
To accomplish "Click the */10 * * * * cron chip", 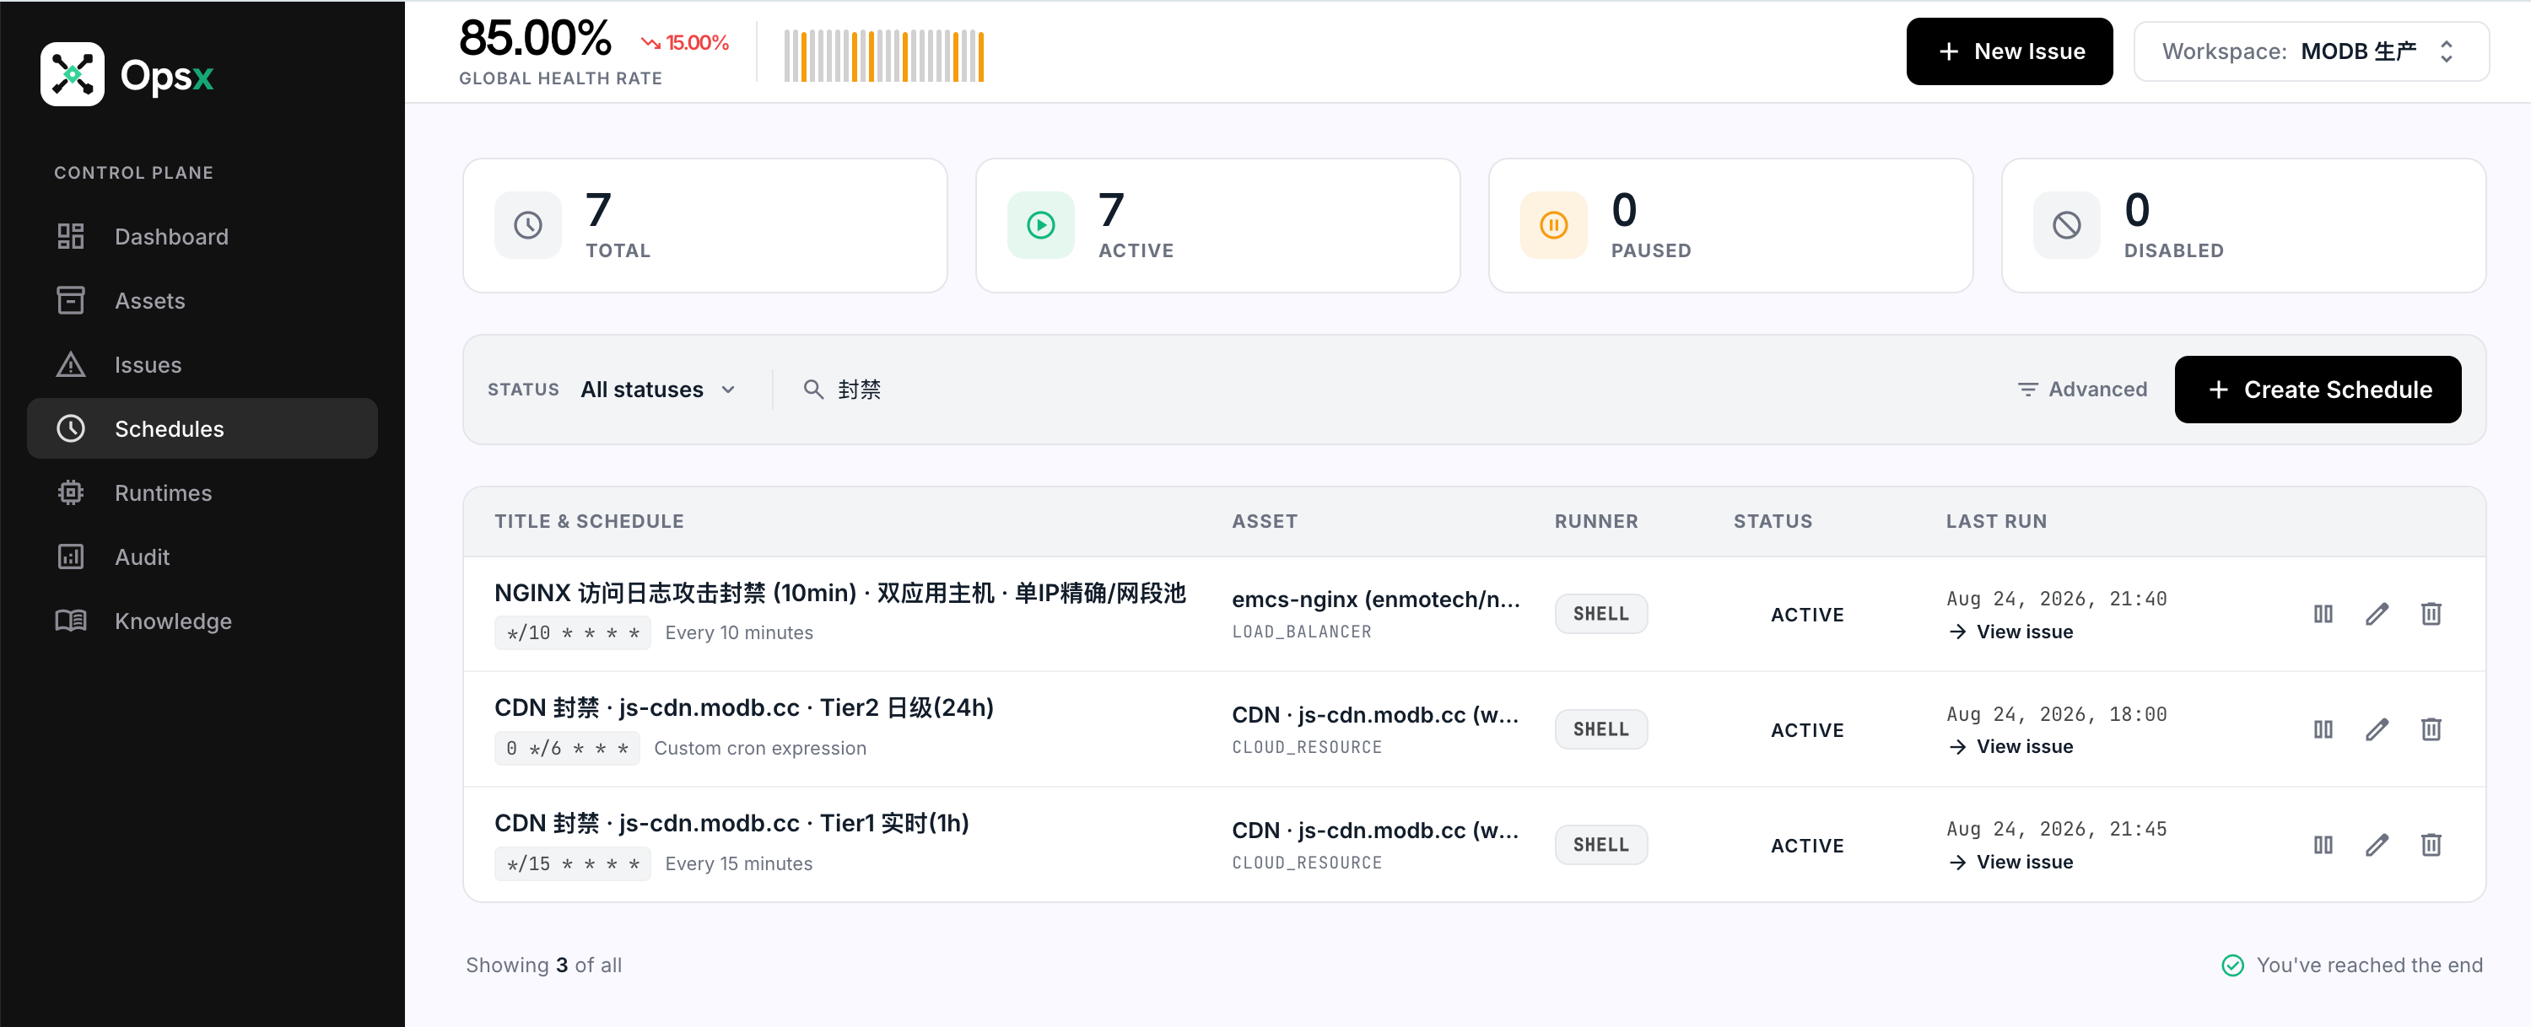I will coord(572,633).
